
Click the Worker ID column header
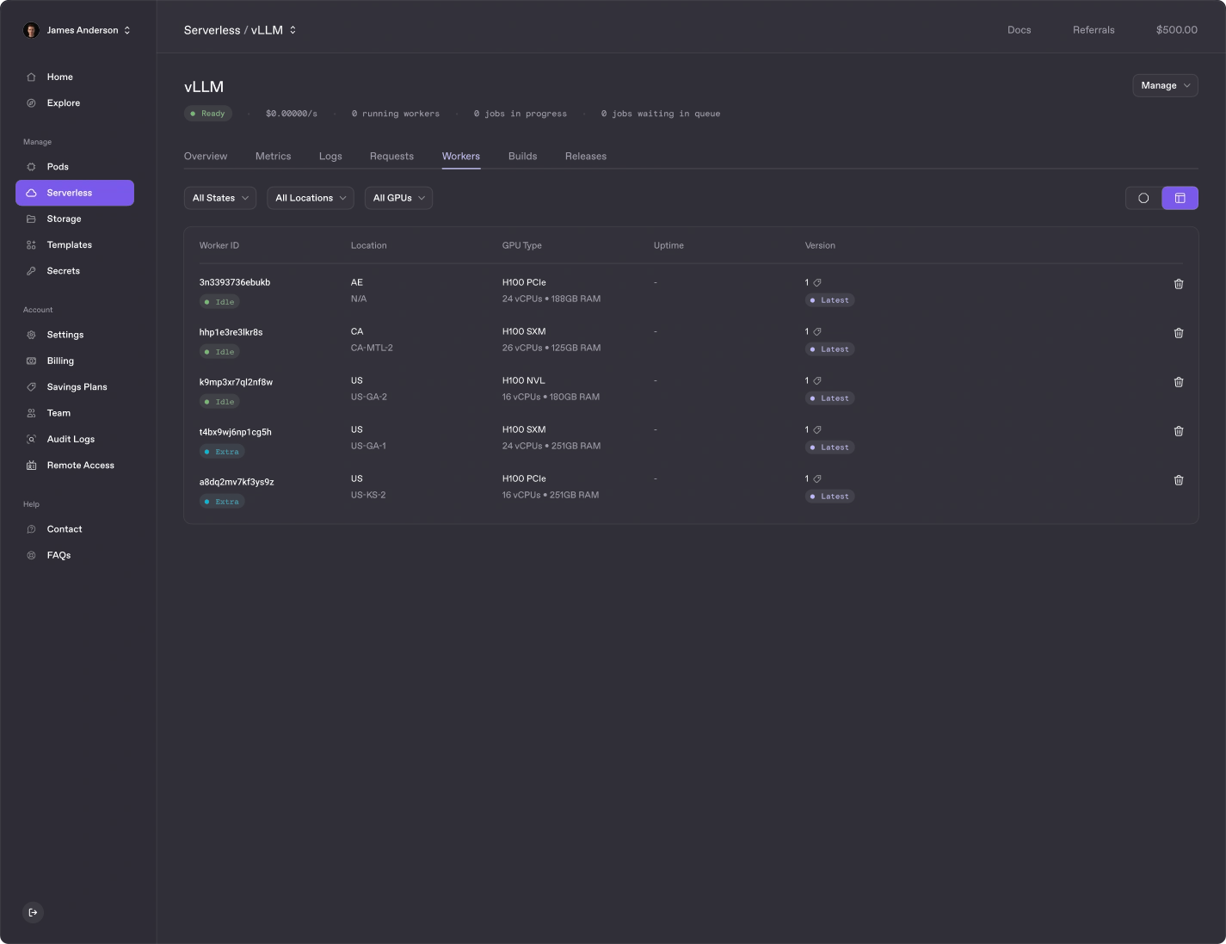pos(219,245)
